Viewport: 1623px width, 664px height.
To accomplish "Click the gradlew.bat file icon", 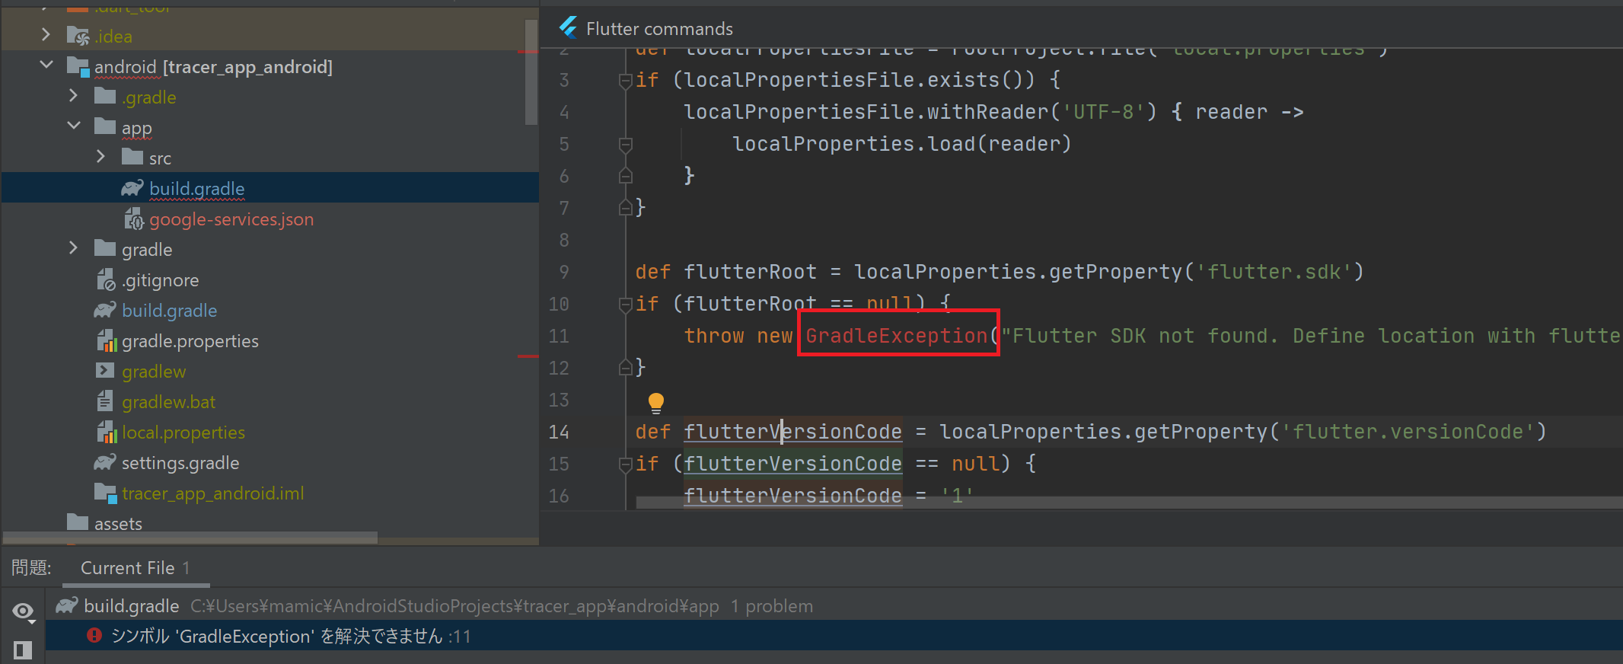I will click(105, 401).
